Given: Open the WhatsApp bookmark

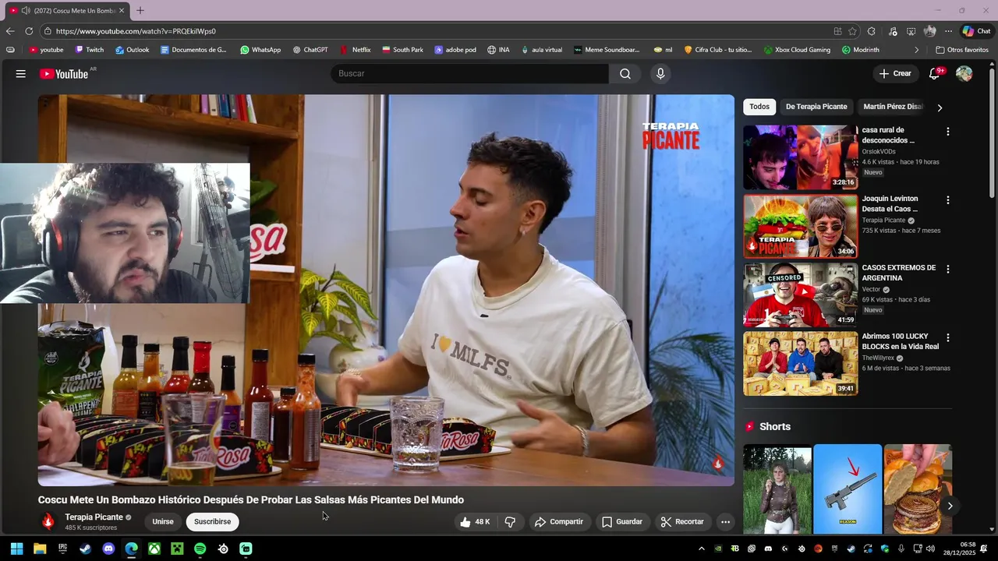Looking at the screenshot, I should 260,50.
